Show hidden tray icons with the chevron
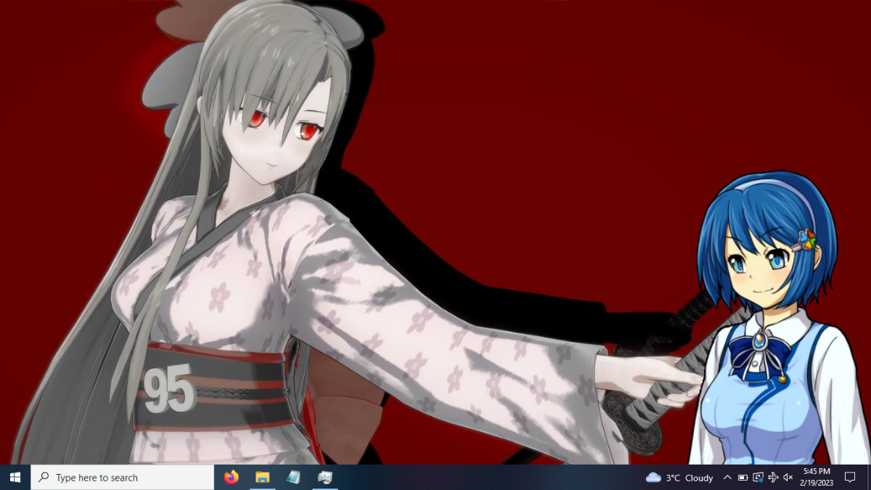 (727, 478)
